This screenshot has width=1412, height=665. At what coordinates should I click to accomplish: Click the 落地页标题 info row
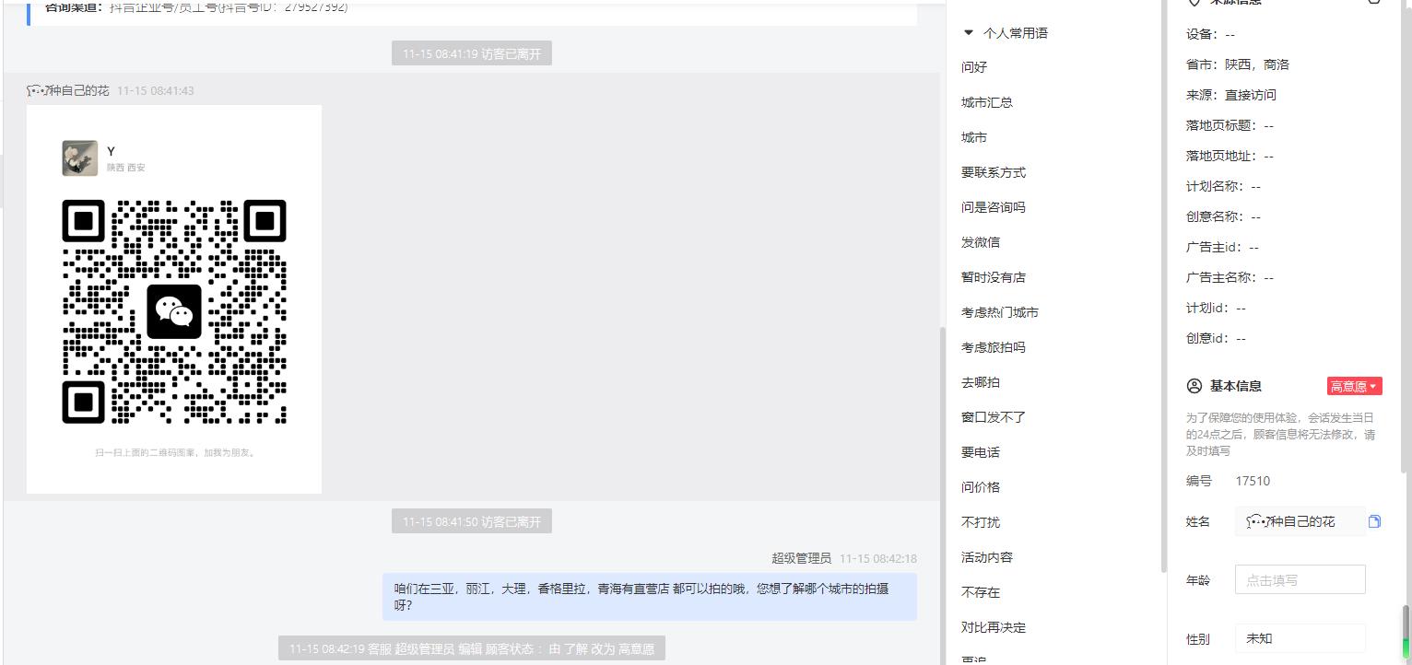pos(1230,125)
